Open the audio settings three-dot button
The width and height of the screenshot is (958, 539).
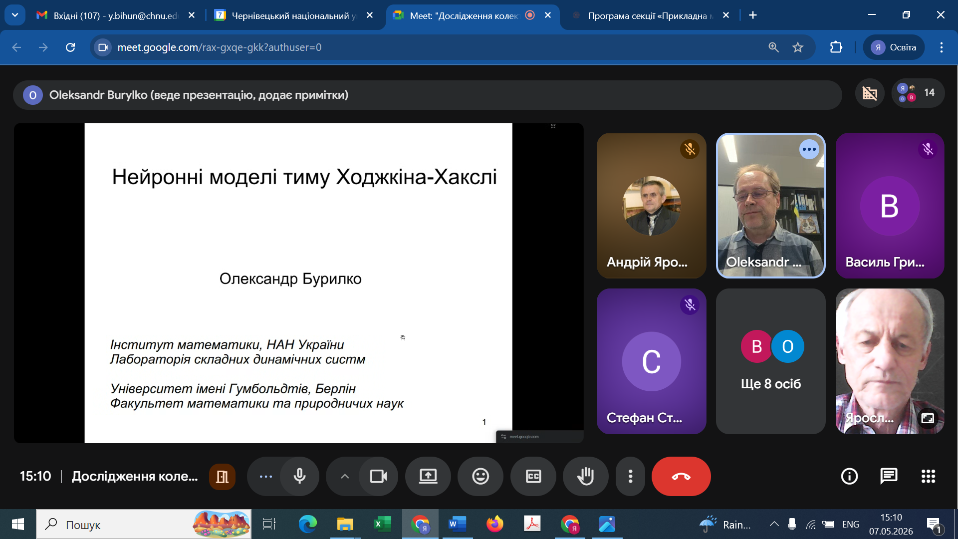click(x=265, y=476)
